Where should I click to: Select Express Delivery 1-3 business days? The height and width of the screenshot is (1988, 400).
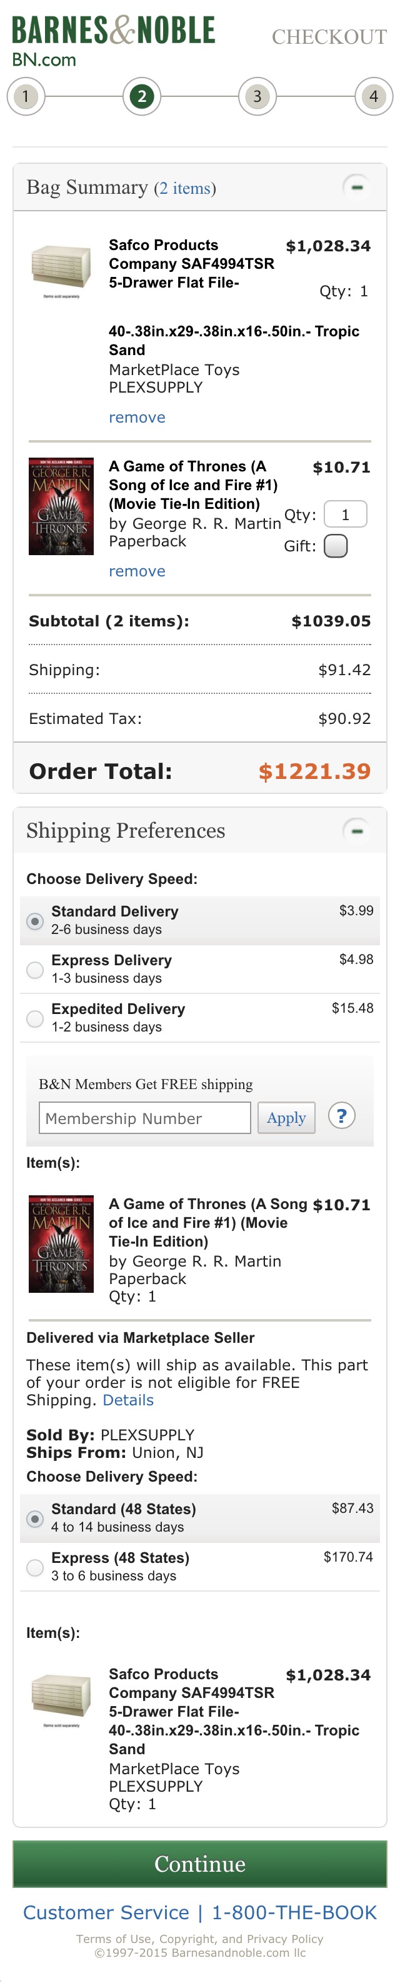pyautogui.click(x=35, y=969)
